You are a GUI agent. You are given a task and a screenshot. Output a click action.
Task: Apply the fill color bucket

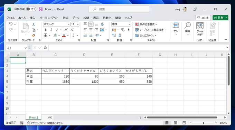click(x=55, y=35)
